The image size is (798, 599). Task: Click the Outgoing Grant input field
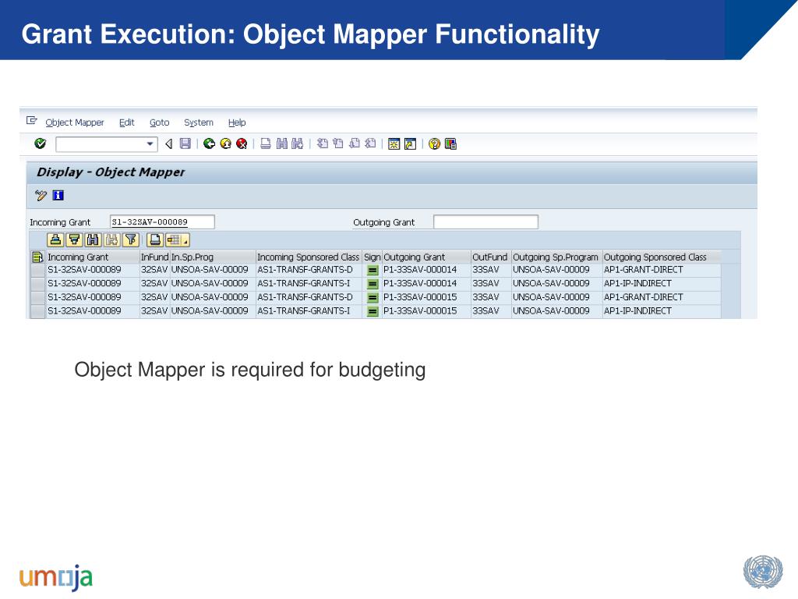tap(486, 222)
